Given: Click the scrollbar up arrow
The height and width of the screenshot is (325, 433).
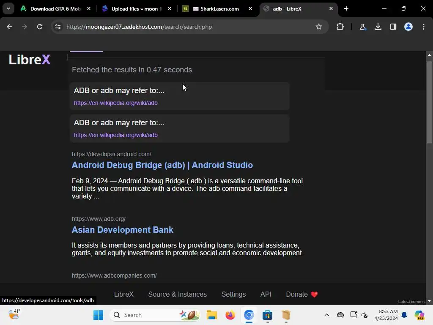Looking at the screenshot, I should 429,55.
